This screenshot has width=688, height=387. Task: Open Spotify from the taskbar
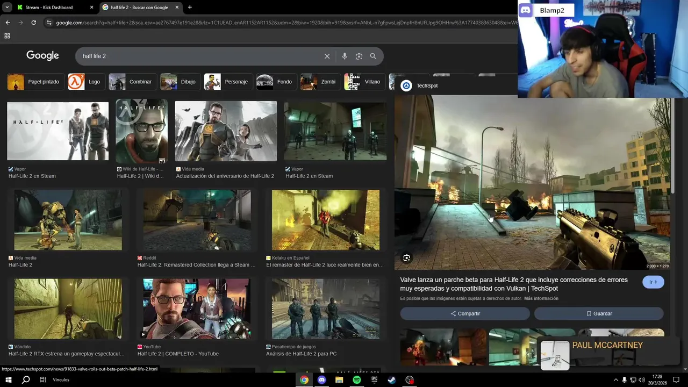coord(357,380)
